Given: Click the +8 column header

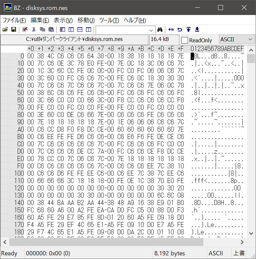Looking at the screenshot, I should [111, 49].
